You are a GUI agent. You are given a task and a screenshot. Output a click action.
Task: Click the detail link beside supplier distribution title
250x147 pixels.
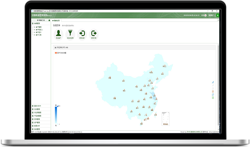tap(67, 48)
